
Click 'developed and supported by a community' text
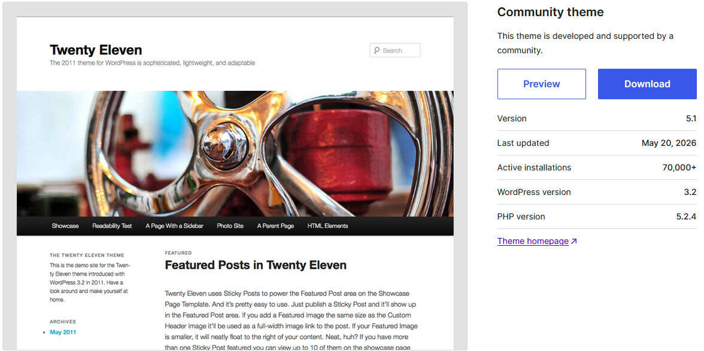[585, 43]
